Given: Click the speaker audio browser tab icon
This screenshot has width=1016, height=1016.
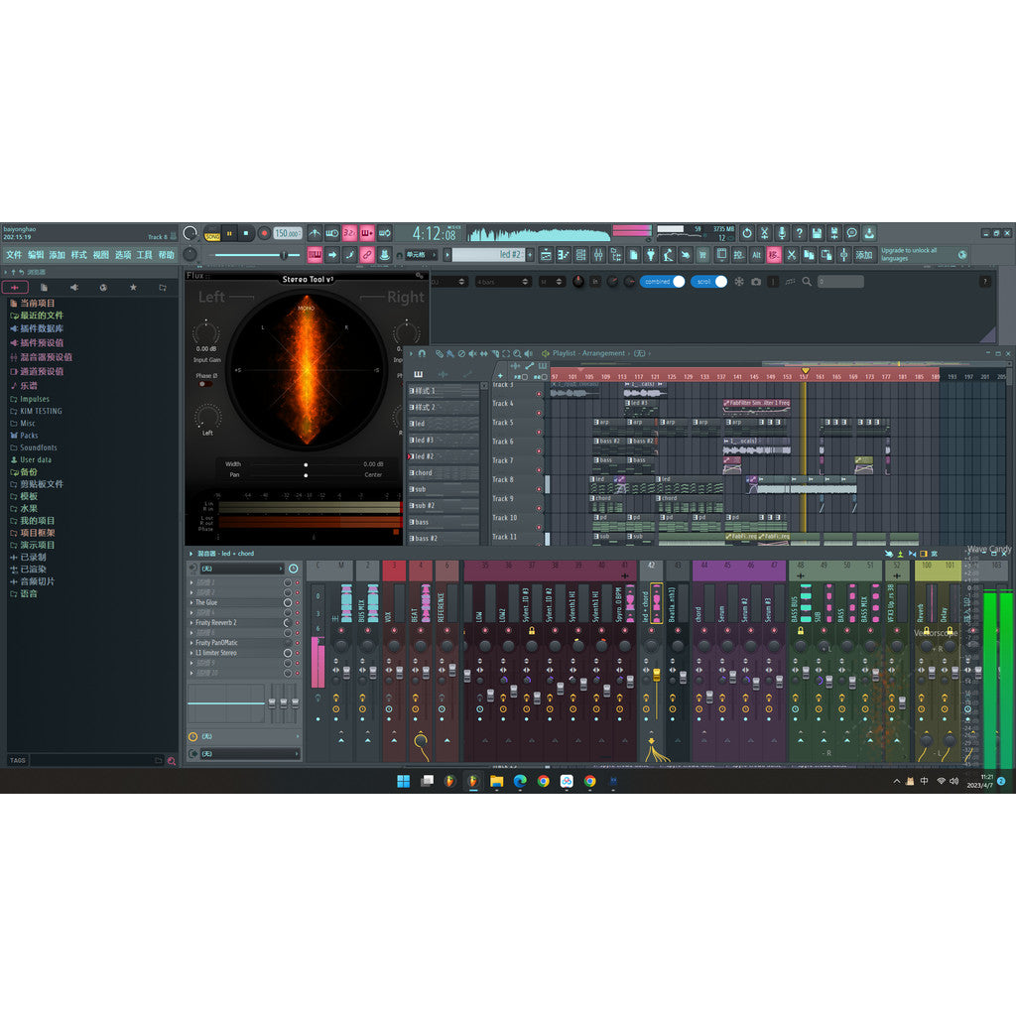Looking at the screenshot, I should coord(73,287).
